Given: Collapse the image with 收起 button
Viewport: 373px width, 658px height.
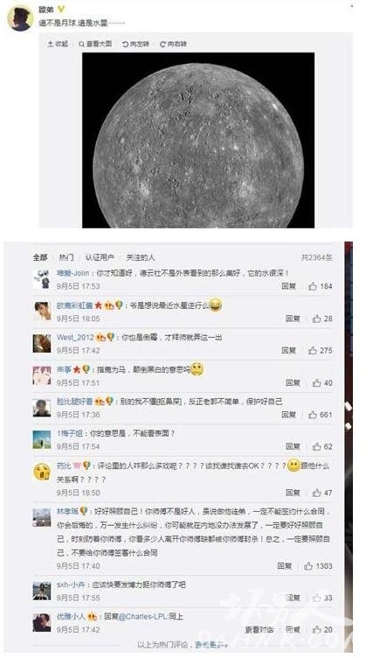Looking at the screenshot, I should coord(58,44).
